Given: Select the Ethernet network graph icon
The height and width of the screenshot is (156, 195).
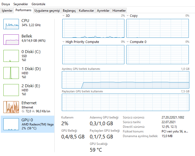Looking at the screenshot, I should pos(11,107).
